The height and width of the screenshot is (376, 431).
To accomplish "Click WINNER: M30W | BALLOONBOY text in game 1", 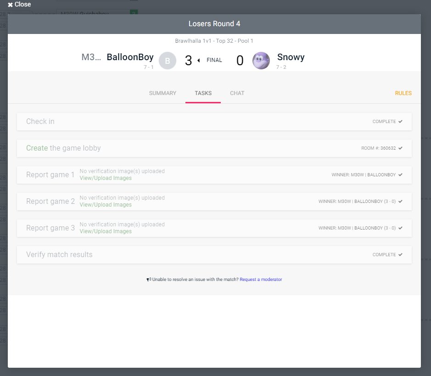I will pyautogui.click(x=364, y=175).
